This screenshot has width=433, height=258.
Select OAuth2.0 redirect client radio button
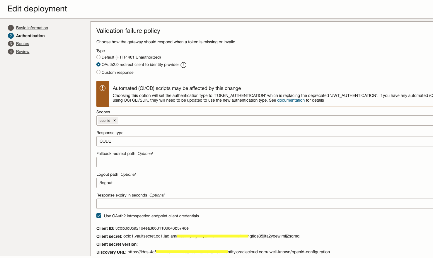(98, 64)
